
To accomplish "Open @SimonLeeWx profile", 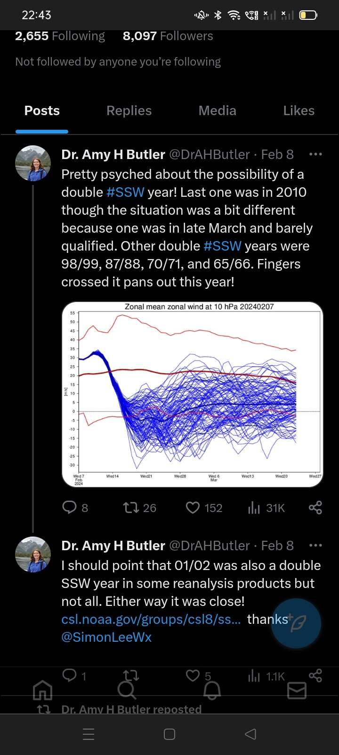I will (106, 637).
